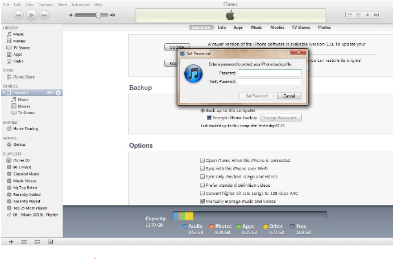Toggle repeat button in bottom bar

point(37,242)
